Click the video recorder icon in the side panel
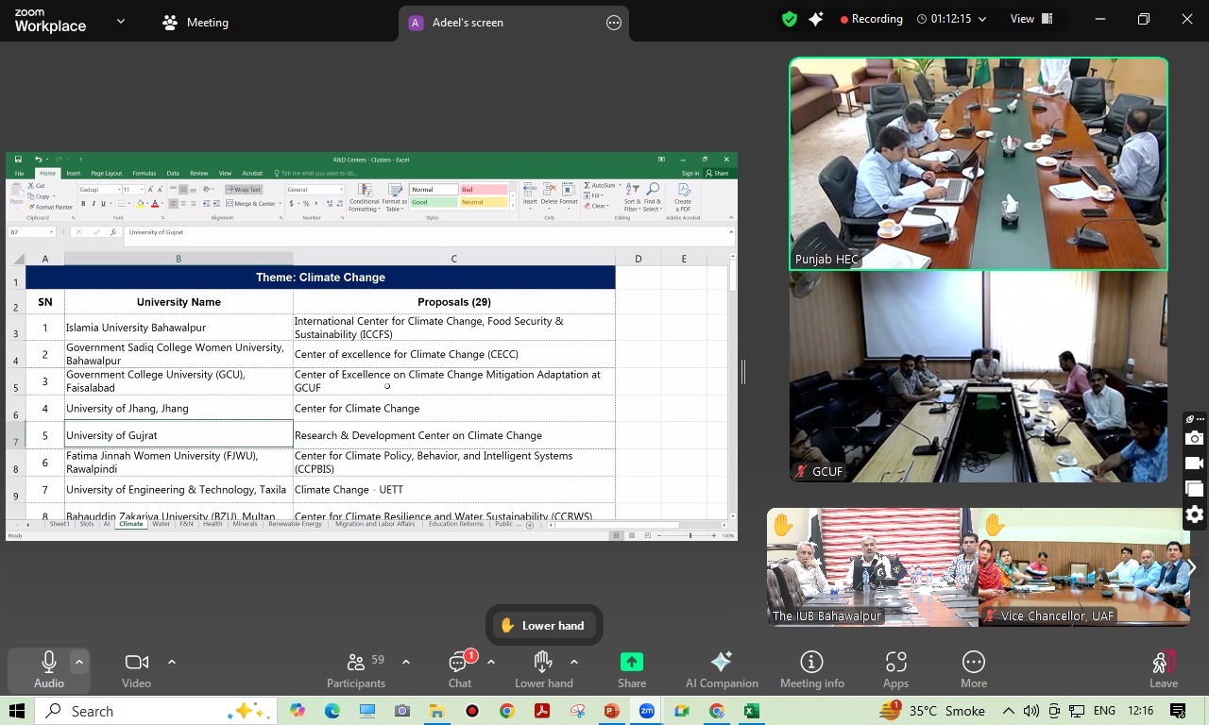 (1195, 464)
